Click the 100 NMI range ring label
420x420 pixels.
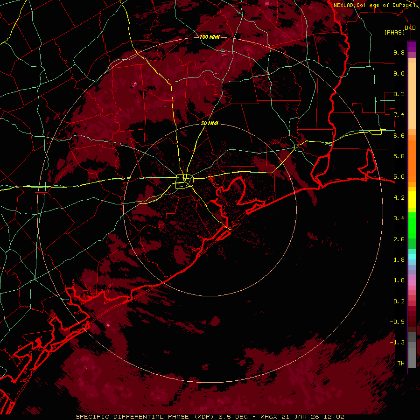(x=210, y=37)
